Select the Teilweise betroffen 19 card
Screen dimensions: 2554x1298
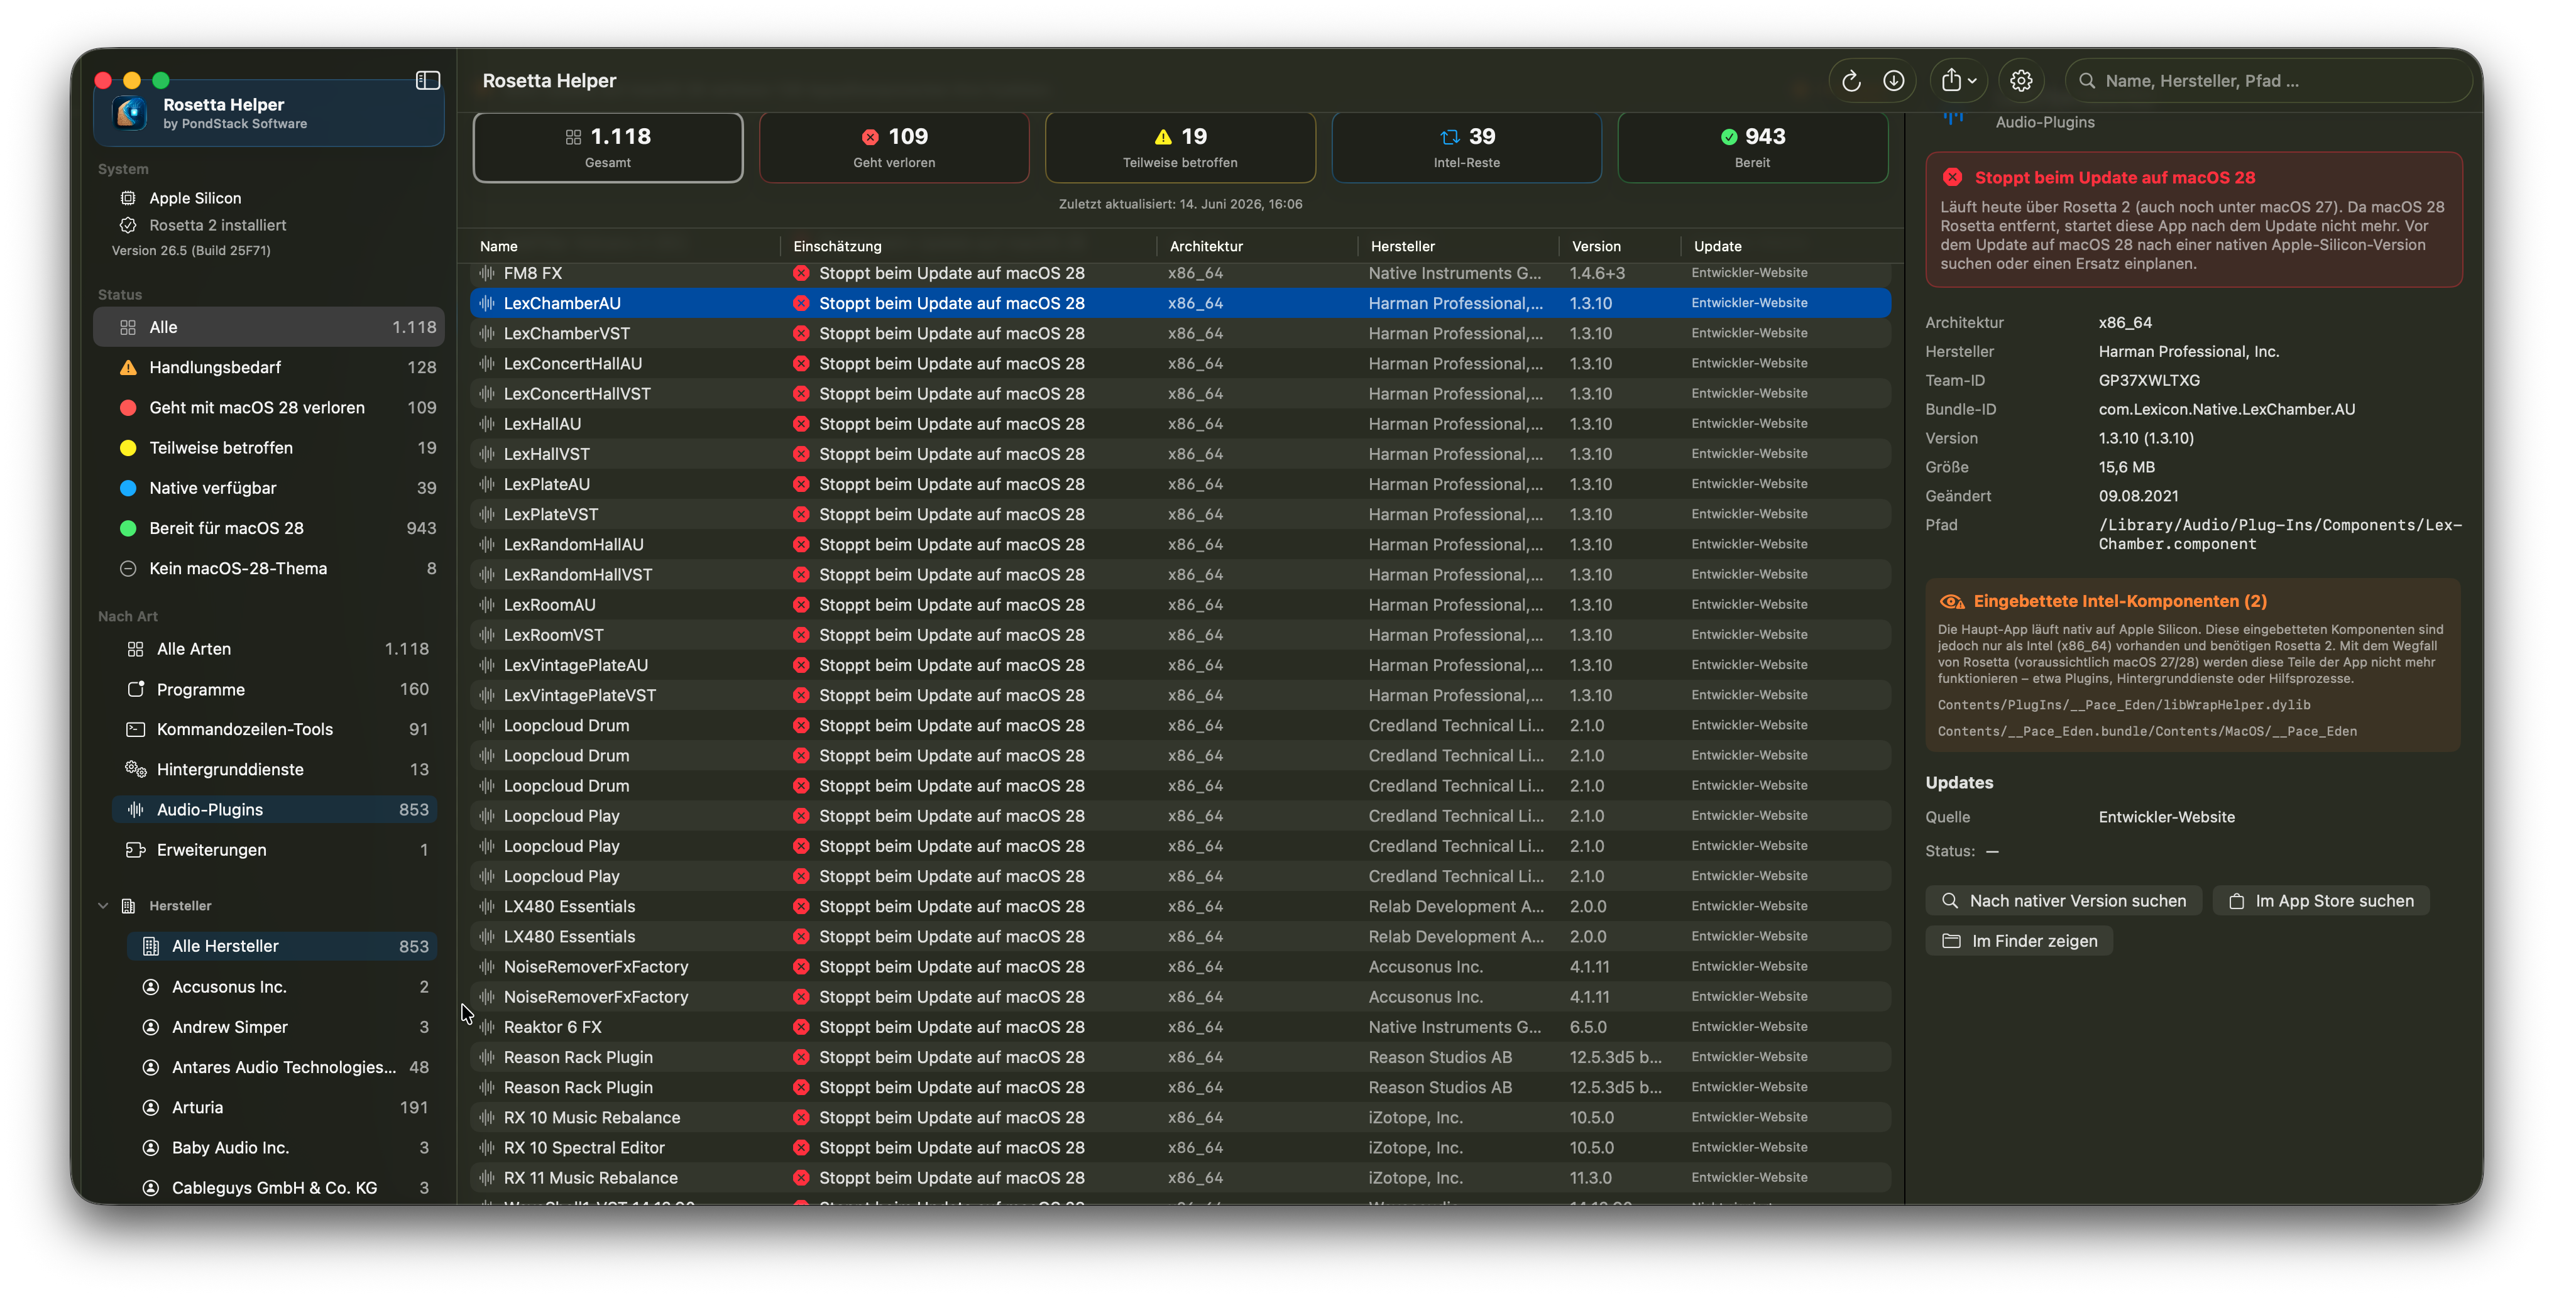pyautogui.click(x=1180, y=148)
